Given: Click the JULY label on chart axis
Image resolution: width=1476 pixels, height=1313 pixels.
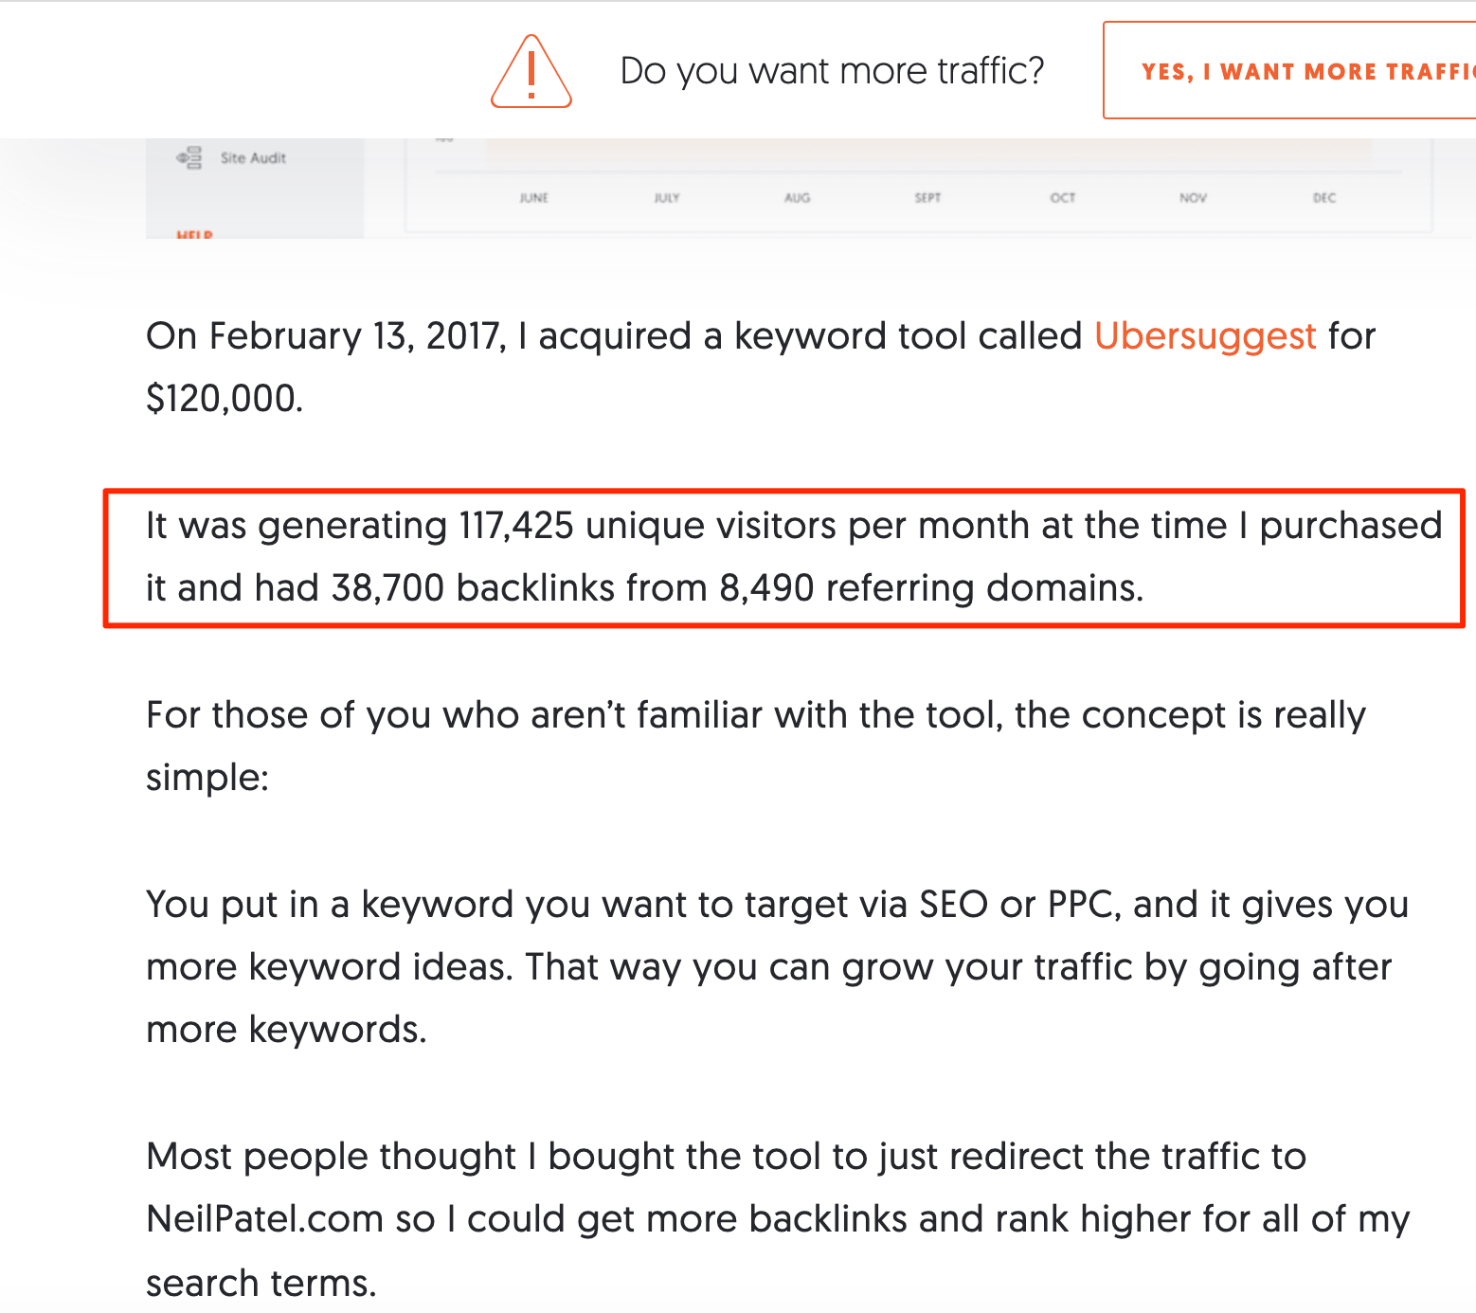Looking at the screenshot, I should [666, 198].
